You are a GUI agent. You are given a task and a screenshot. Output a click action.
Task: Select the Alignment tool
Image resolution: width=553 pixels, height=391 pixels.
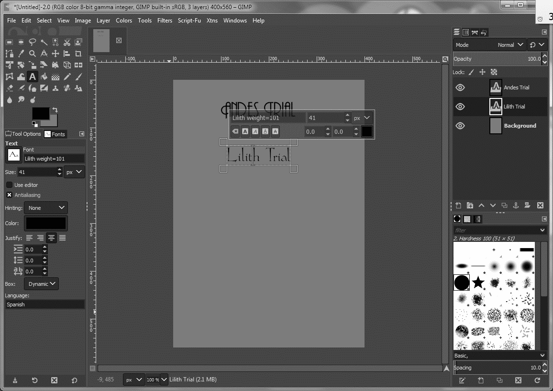pyautogui.click(x=67, y=54)
